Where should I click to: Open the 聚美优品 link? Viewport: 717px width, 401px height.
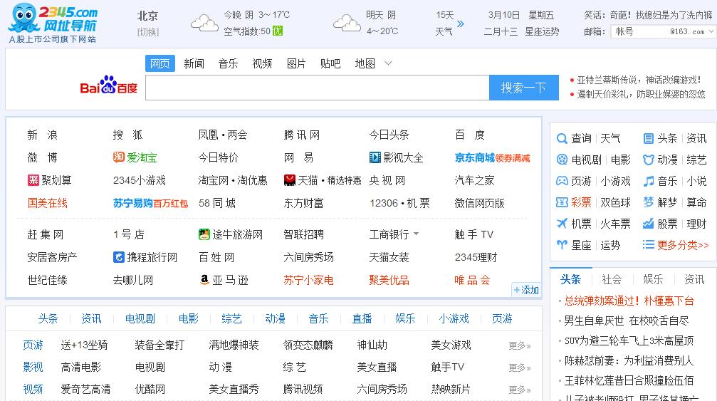pos(389,280)
